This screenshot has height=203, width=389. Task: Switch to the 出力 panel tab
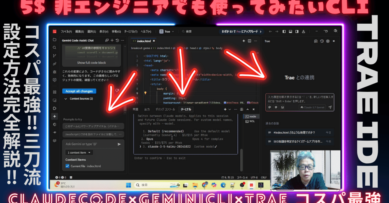click(147, 109)
